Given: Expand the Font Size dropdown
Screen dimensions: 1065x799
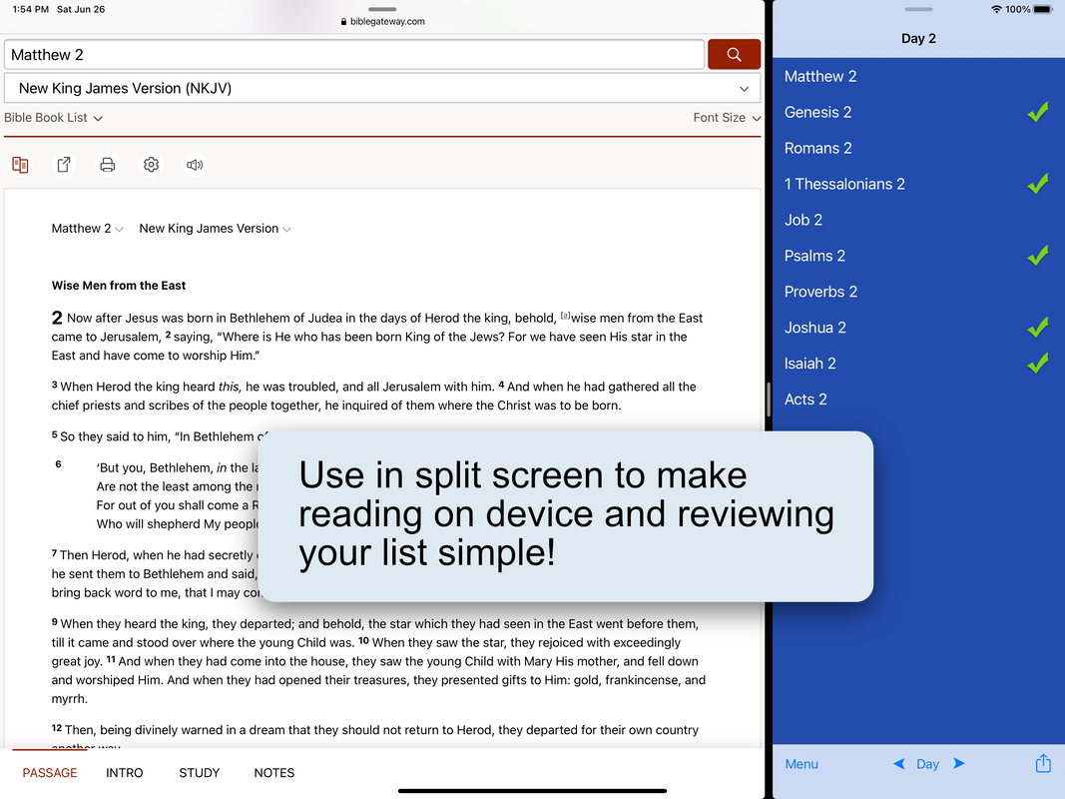Looking at the screenshot, I should [x=727, y=118].
